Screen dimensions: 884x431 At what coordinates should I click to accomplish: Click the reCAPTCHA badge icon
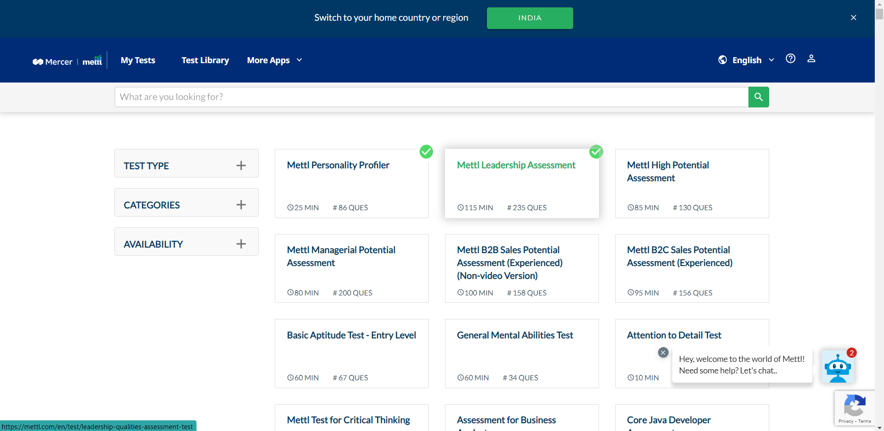[x=854, y=406]
